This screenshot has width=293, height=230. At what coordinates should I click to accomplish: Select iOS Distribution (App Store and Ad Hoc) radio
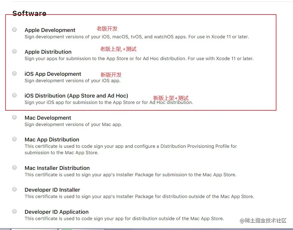pos(14,95)
